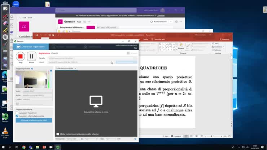Click Aggiungi un'altra sorgente video button

(x=34, y=120)
